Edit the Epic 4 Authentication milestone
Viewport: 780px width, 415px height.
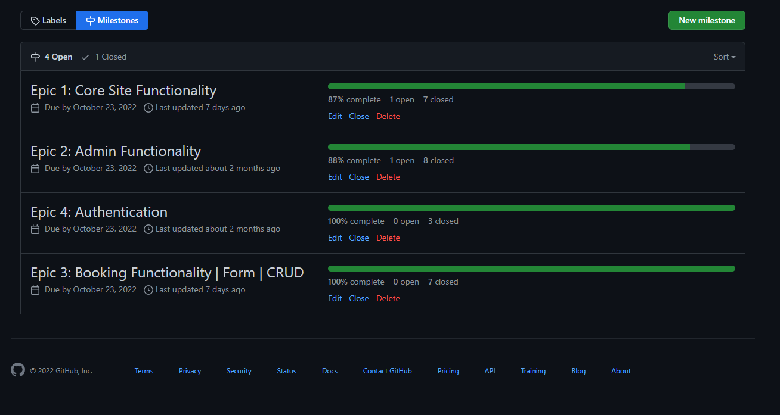click(335, 238)
